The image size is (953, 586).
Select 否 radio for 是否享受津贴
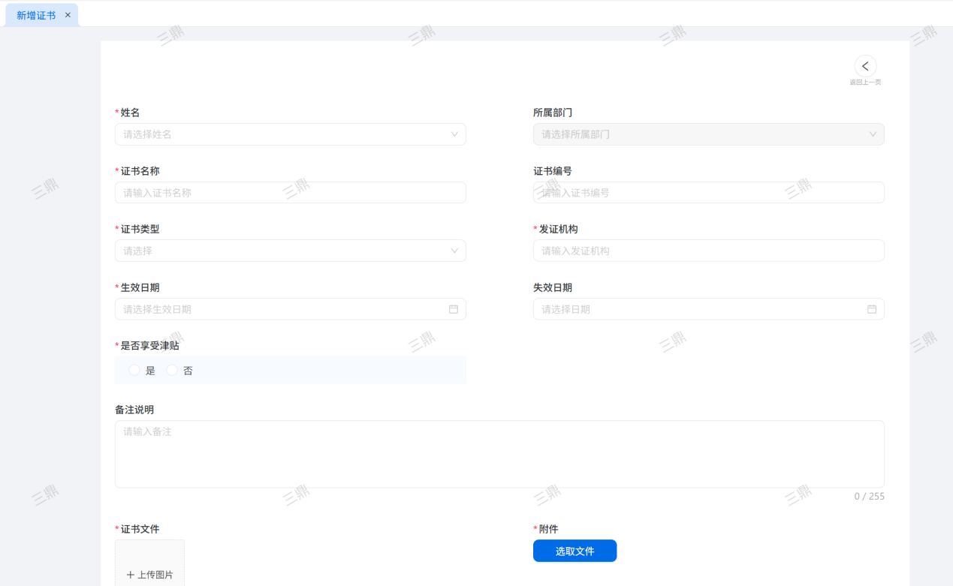tap(172, 371)
